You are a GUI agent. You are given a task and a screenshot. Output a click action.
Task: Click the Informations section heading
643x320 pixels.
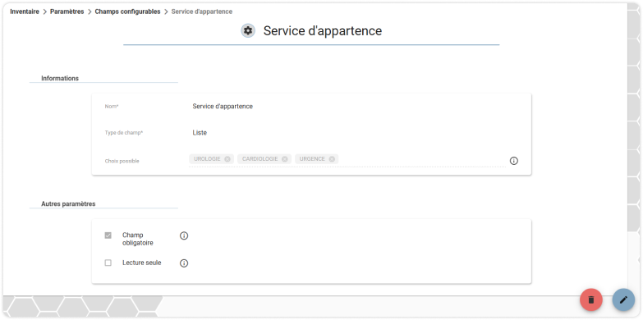click(x=60, y=78)
